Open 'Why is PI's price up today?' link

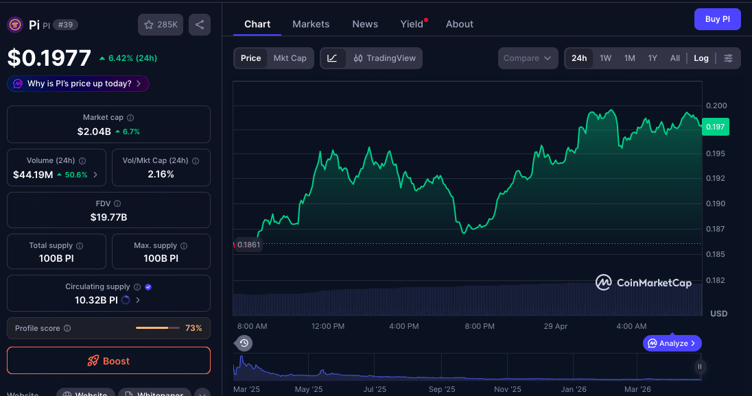78,83
